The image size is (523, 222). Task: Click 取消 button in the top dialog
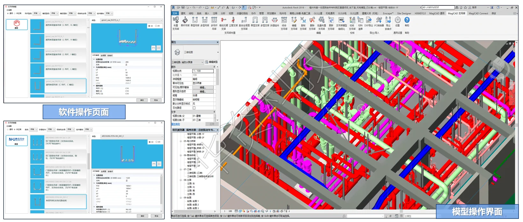(x=156, y=100)
